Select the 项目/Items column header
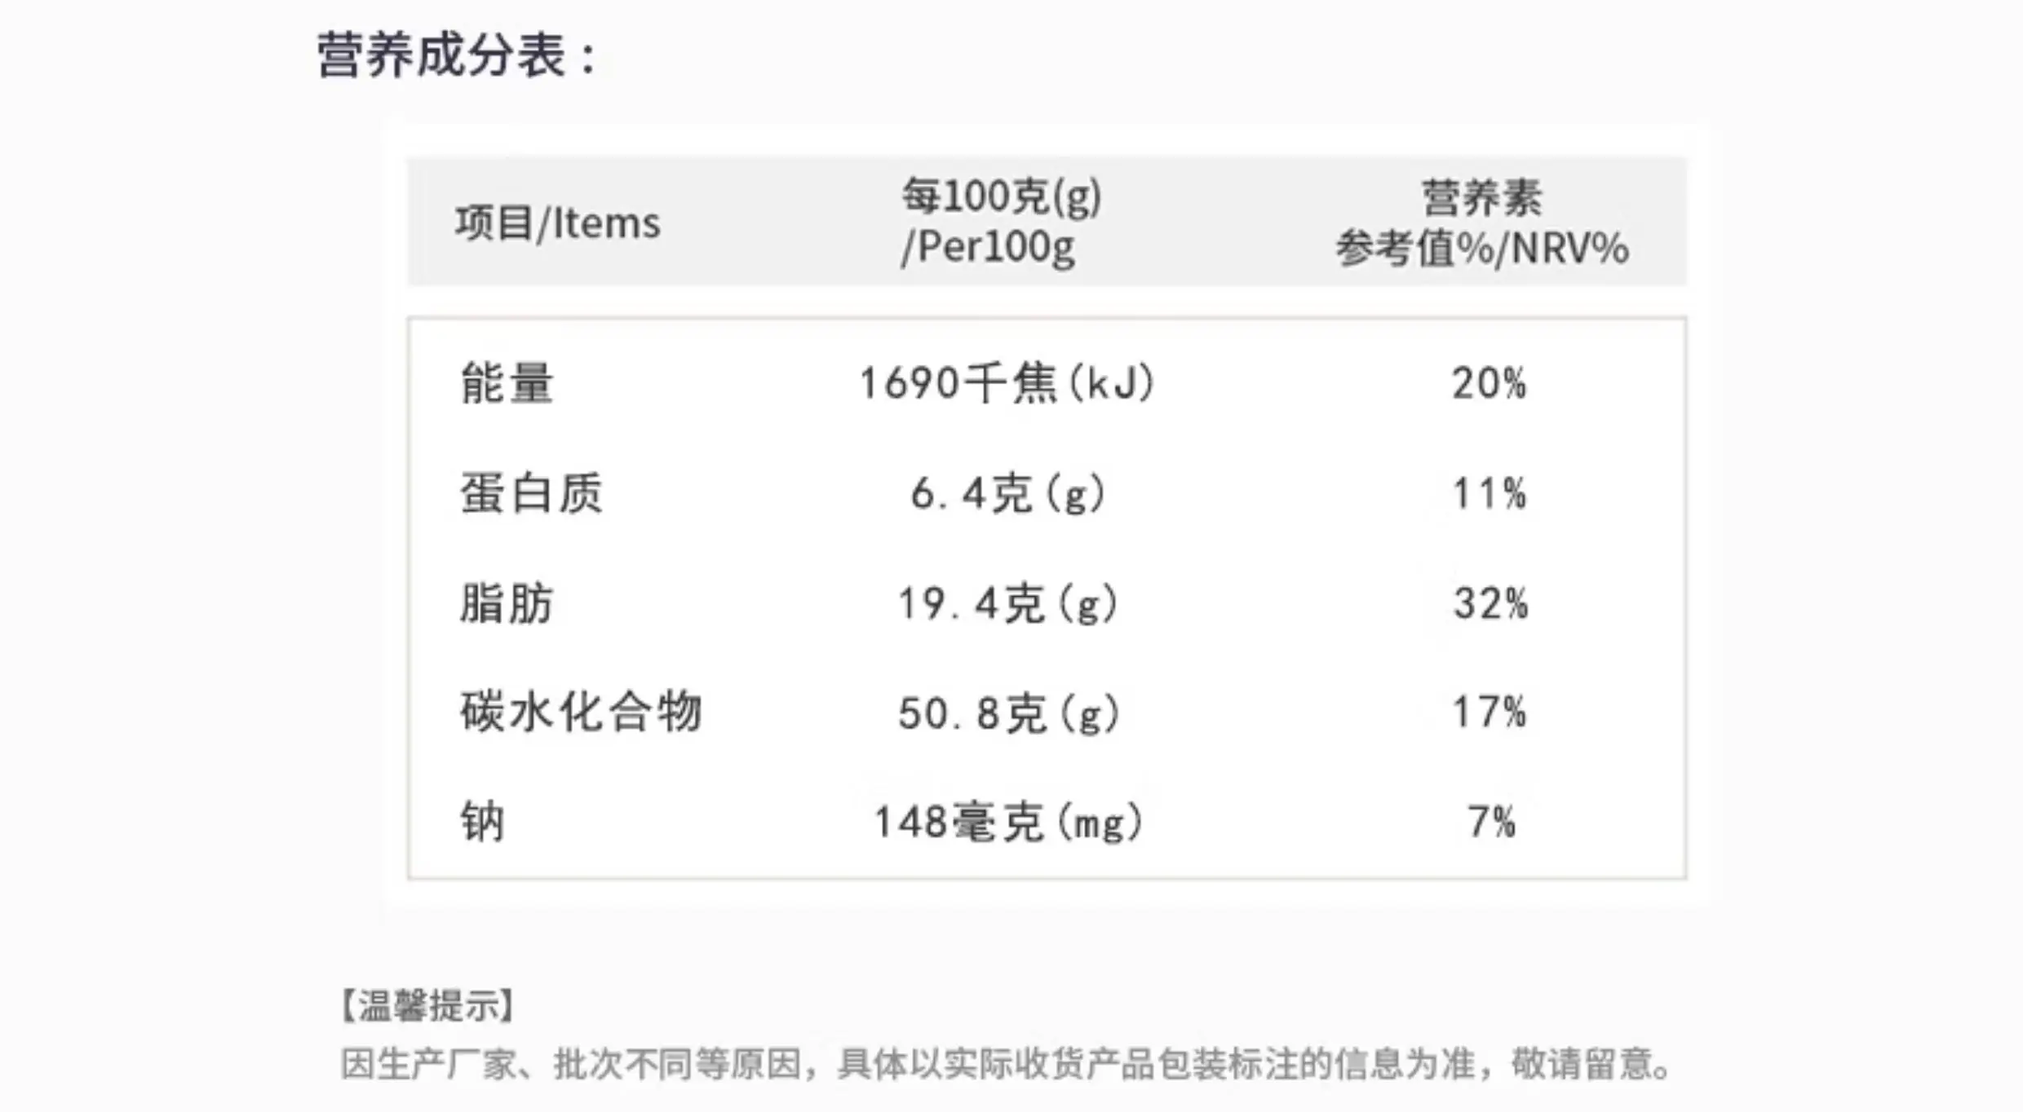This screenshot has height=1112, width=2023. (x=558, y=223)
